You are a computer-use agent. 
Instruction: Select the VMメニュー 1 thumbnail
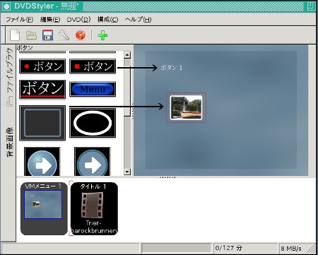pos(44,208)
